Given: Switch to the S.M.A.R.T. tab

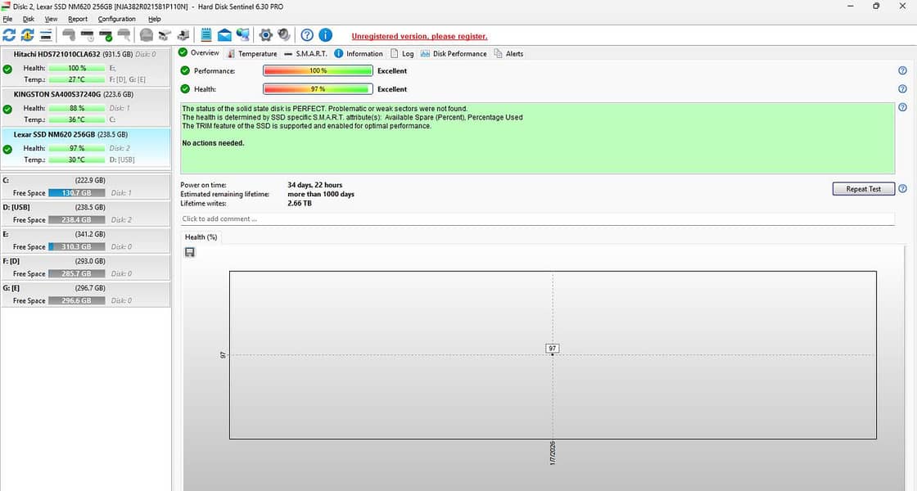Looking at the screenshot, I should click(x=305, y=54).
